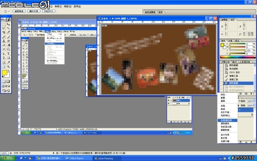Viewport: 257px width, 161px height.
Task: Select the Gradient tool
Action: point(8,45)
